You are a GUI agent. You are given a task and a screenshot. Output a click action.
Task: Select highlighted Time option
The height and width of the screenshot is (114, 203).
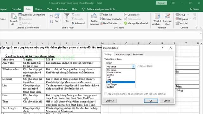pos(121,82)
